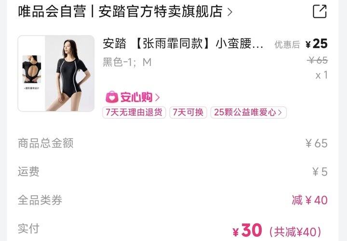The width and height of the screenshot is (347, 241).
Task: Open the 25颗公益唯爱心 tag
Action: point(248,112)
